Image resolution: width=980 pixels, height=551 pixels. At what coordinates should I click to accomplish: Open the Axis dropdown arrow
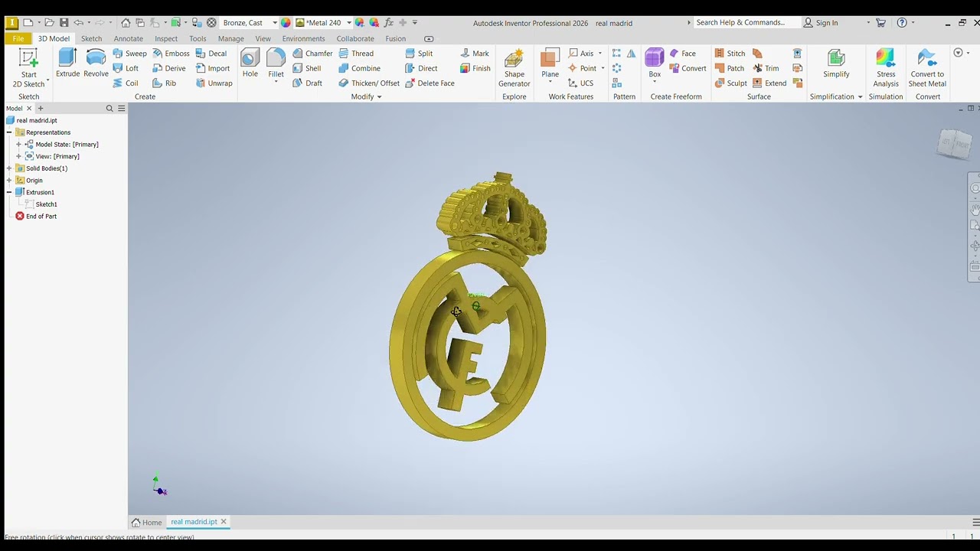[x=599, y=54]
